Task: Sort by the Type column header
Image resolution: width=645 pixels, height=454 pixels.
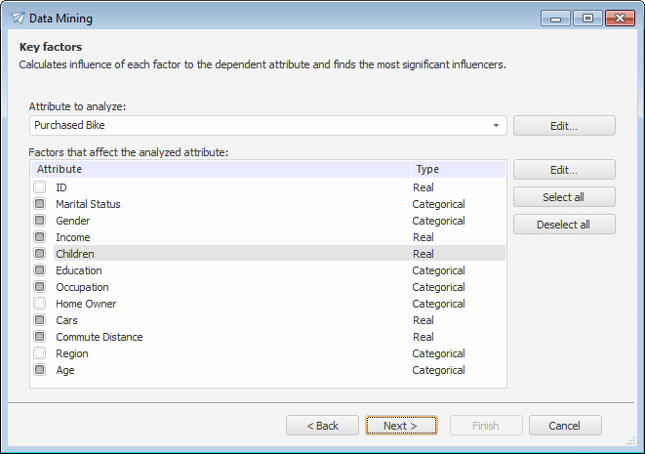Action: pos(458,170)
